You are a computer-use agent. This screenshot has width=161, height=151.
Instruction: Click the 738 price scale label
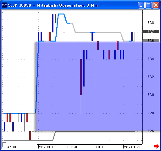(151, 23)
